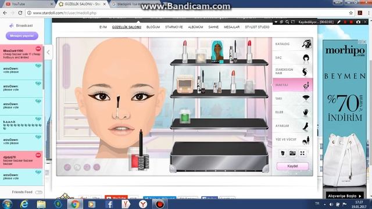Viewport: 372px width, 209px height.
Task: Open the YÜZ VE VÜCUT category
Action: [292, 139]
